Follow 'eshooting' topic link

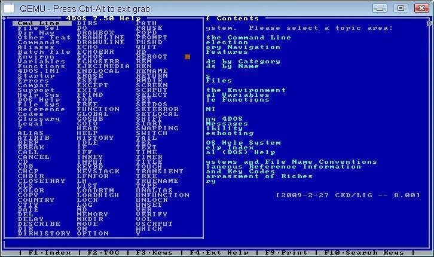(x=230, y=133)
